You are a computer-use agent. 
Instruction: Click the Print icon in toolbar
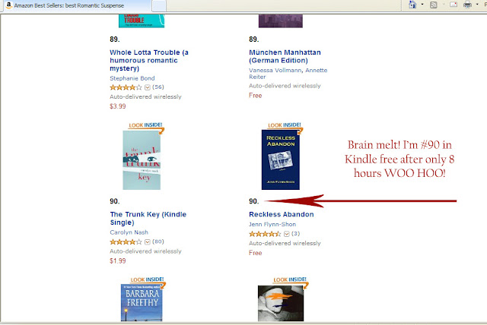tap(467, 5)
